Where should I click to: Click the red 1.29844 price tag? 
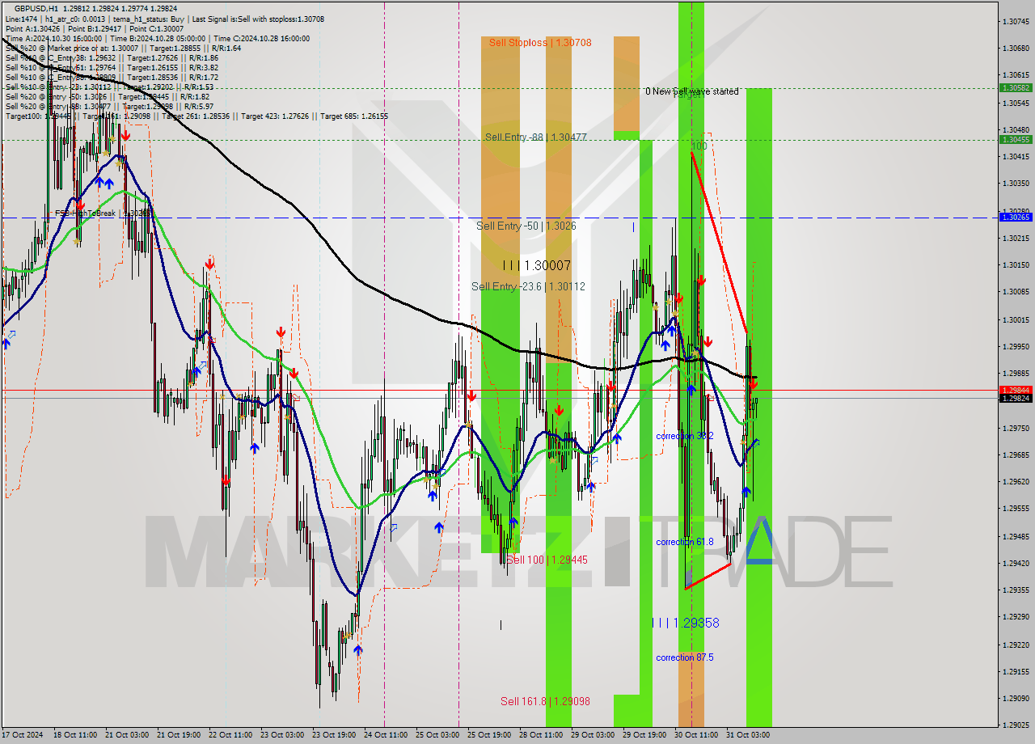coord(1016,390)
